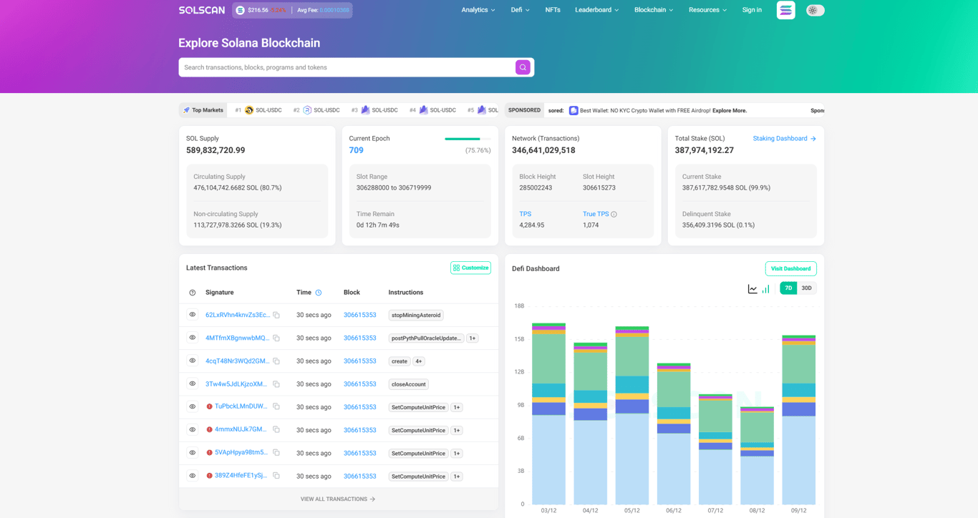Open the Analytics dropdown
This screenshot has width=978, height=518.
478,10
